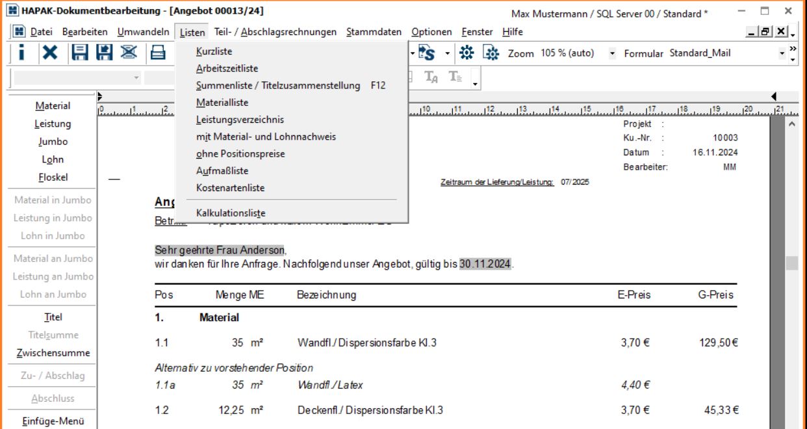This screenshot has height=429, width=807.
Task: Open the Stammdaten menu
Action: (377, 32)
